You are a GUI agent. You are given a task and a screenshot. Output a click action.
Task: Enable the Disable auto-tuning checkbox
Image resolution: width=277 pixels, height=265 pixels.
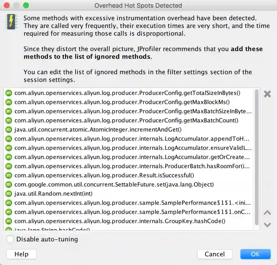click(10, 239)
